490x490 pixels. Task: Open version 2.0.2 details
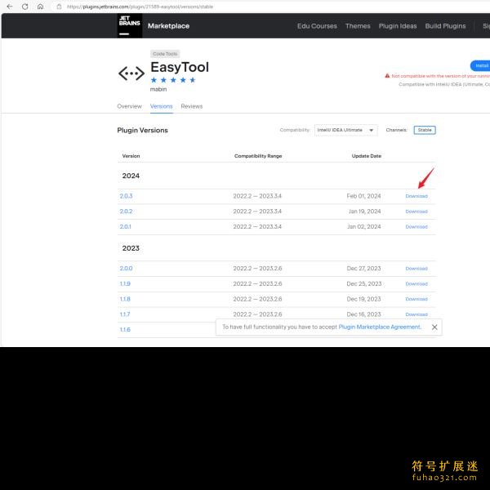tap(126, 212)
